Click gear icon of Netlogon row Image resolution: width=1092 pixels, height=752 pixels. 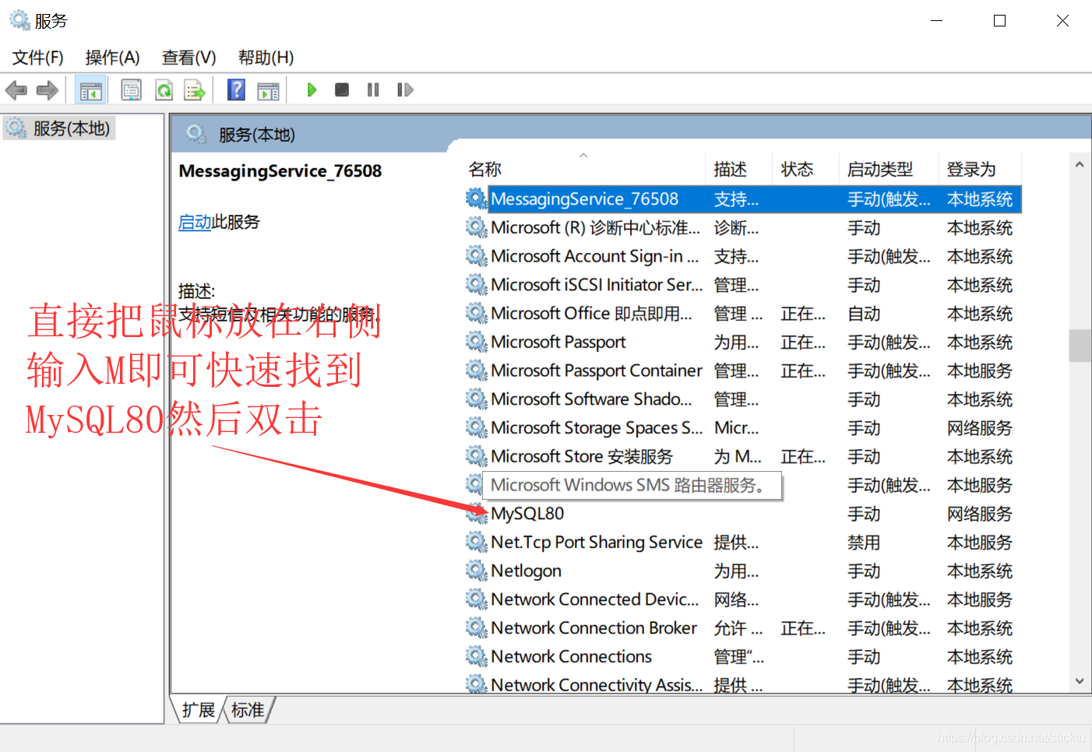click(476, 571)
